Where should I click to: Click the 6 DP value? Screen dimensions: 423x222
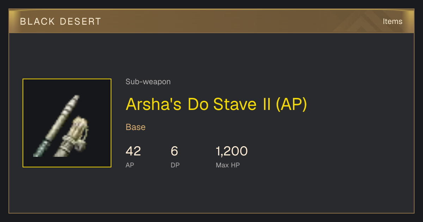click(174, 151)
